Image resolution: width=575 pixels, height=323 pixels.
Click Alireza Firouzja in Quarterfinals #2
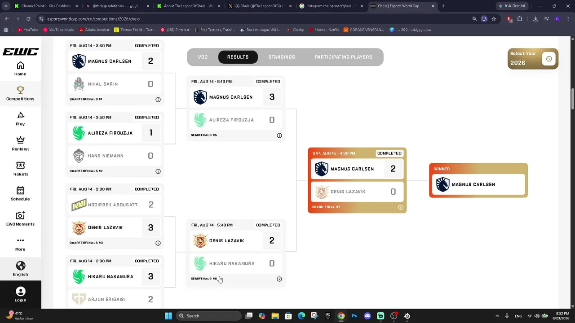tap(114, 133)
